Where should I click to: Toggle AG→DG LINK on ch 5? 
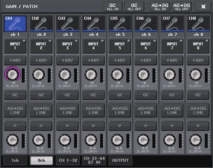click(x=120, y=110)
